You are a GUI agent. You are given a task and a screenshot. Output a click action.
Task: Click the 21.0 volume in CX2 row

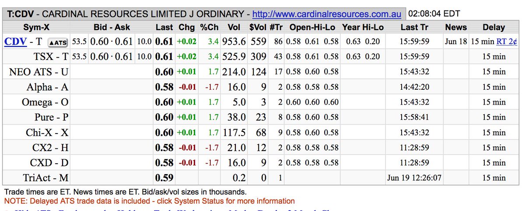236,148
